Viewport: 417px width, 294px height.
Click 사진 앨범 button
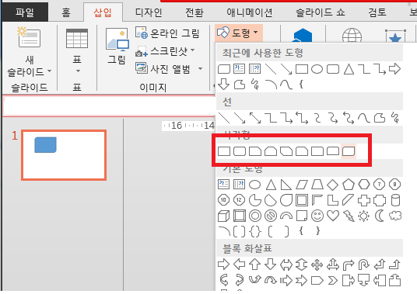click(x=163, y=69)
